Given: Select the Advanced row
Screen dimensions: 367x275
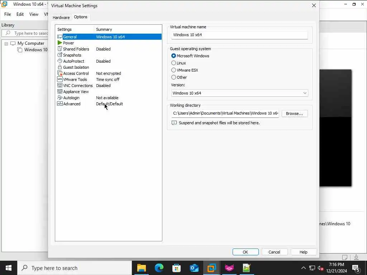Looking at the screenshot, I should tap(108, 103).
